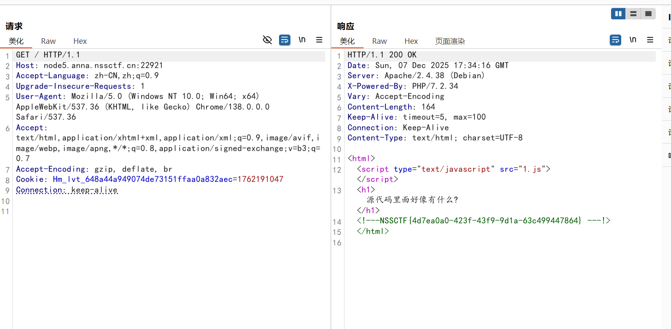Switch to the stacked top-bottom layout icon

(633, 14)
